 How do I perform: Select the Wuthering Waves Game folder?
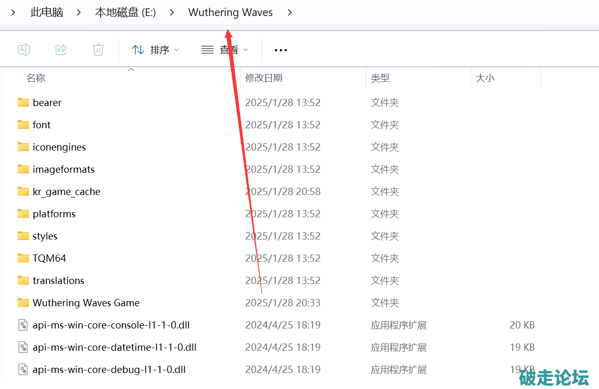tap(86, 303)
